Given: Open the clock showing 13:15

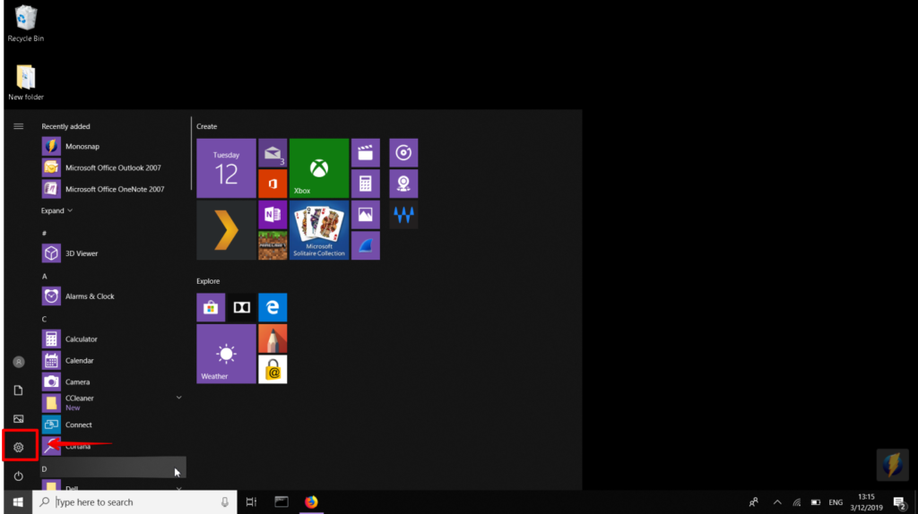Looking at the screenshot, I should [867, 502].
